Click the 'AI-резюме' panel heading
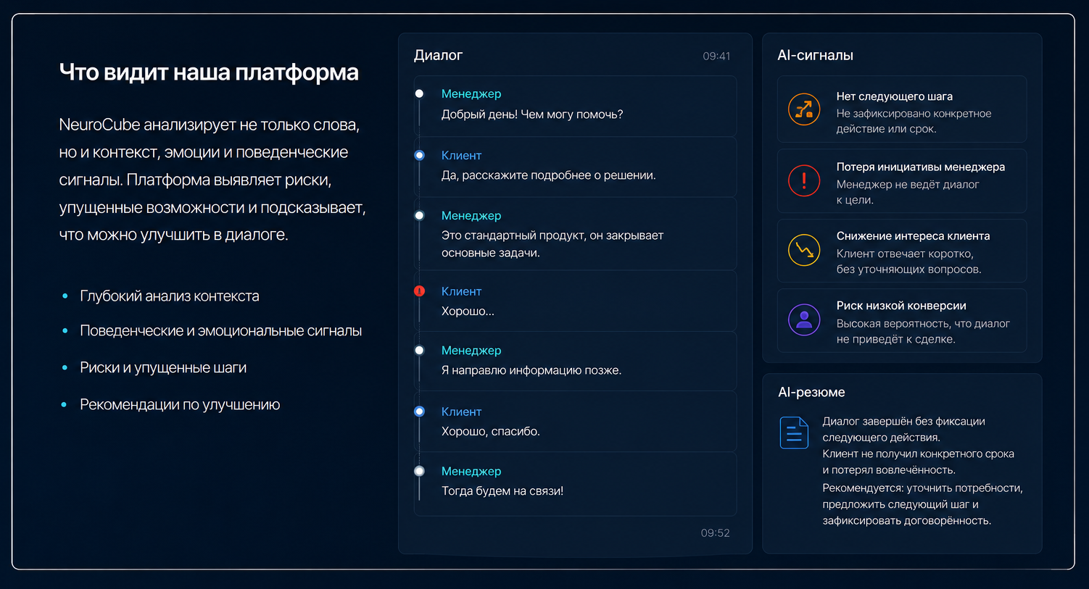Image resolution: width=1089 pixels, height=589 pixels. point(811,393)
